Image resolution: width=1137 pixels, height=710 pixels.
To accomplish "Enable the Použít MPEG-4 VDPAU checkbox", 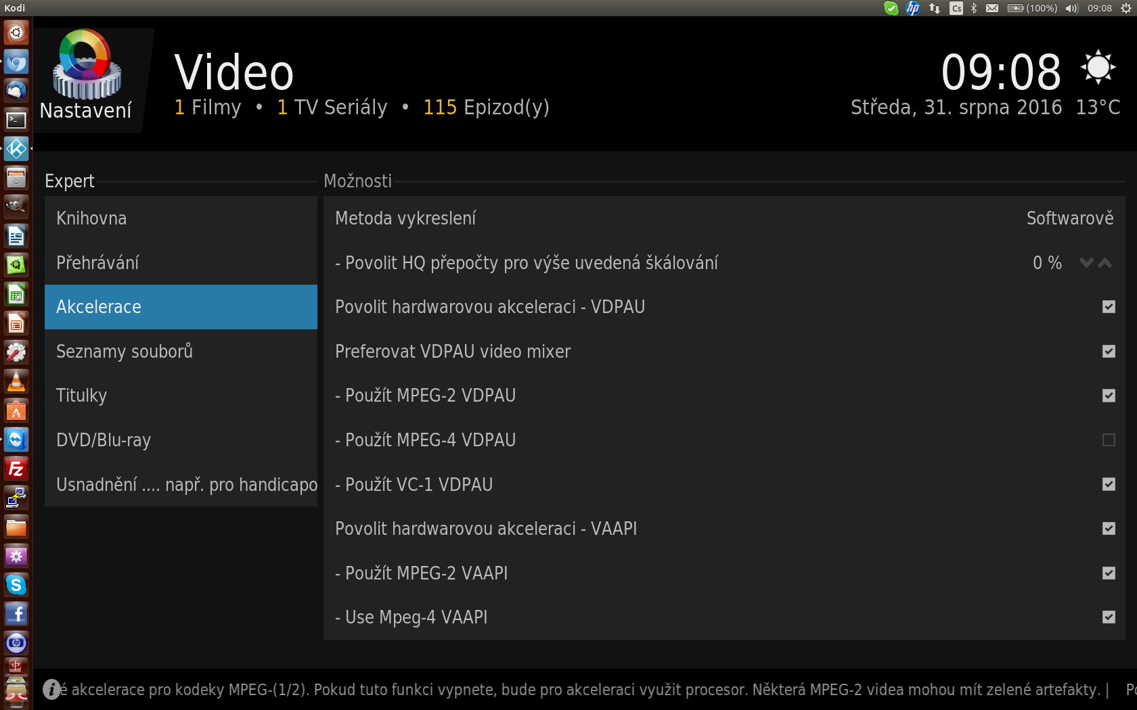I will coord(1109,440).
